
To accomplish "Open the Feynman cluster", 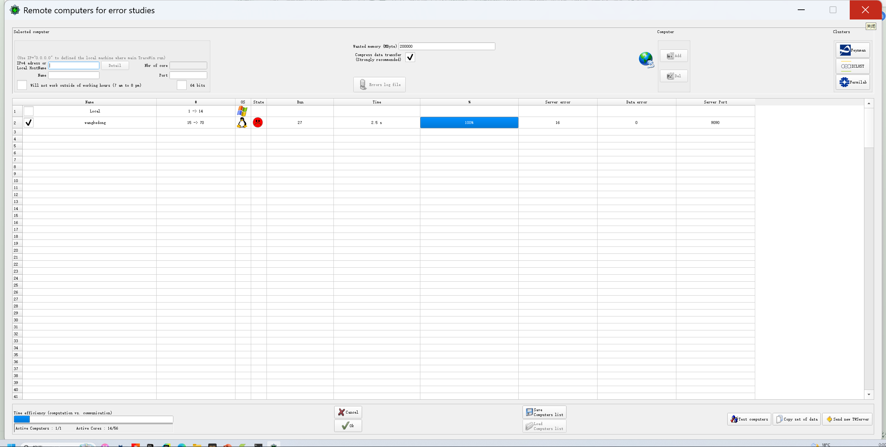I will point(852,50).
